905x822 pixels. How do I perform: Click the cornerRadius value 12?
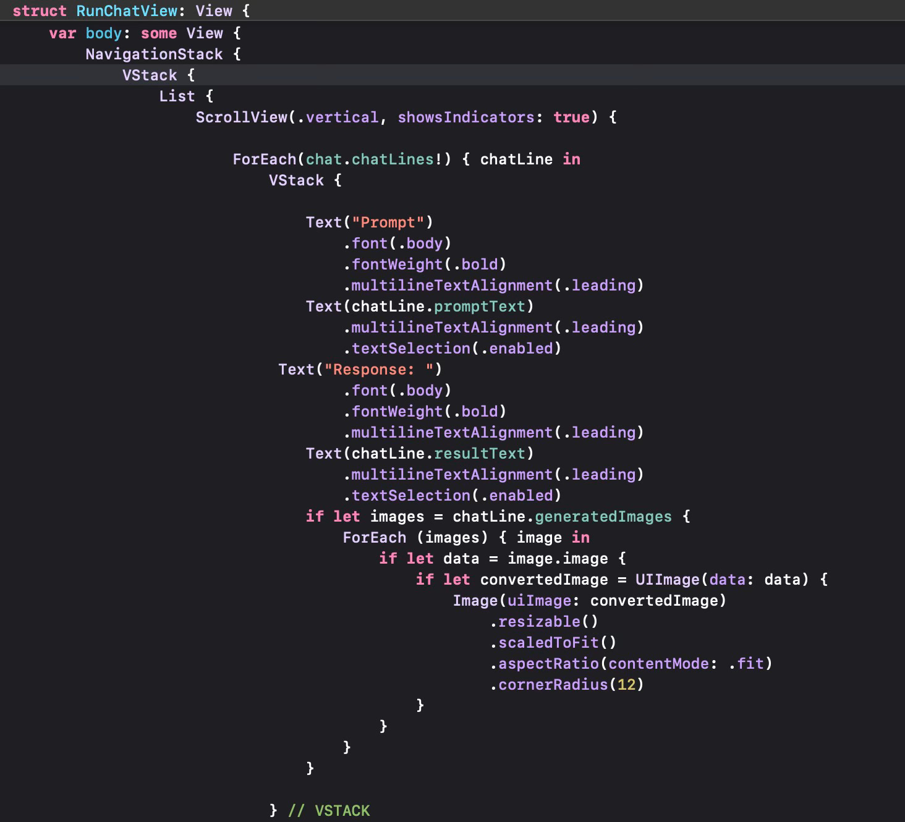626,684
